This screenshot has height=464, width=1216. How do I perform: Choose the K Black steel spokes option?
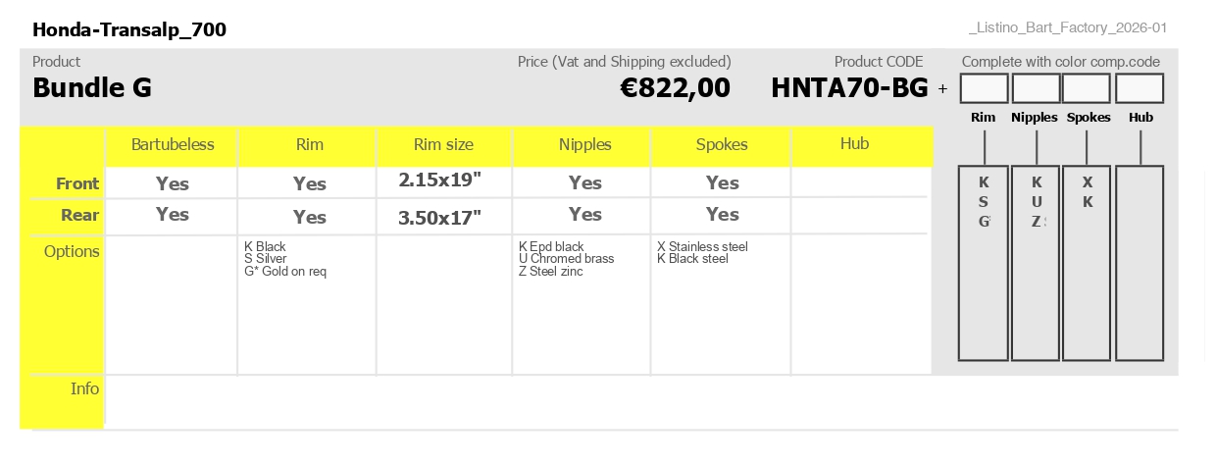point(692,259)
